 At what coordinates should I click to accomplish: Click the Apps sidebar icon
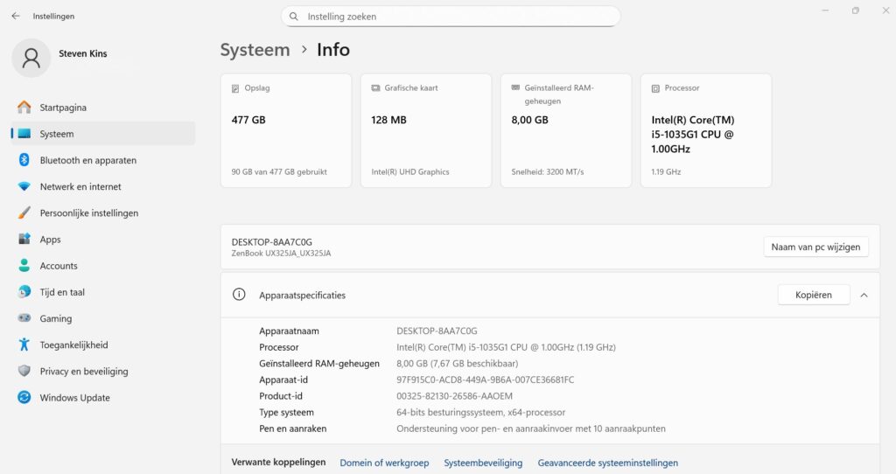[x=24, y=240]
